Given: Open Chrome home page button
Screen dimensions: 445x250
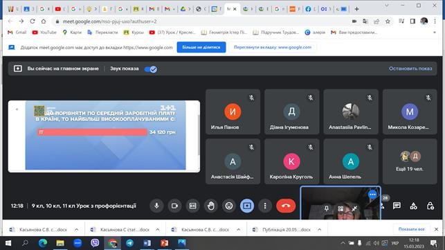Looking at the screenshot, I should coord(44,21).
